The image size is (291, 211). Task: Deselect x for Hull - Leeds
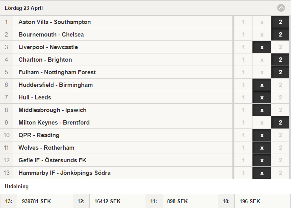[262, 97]
